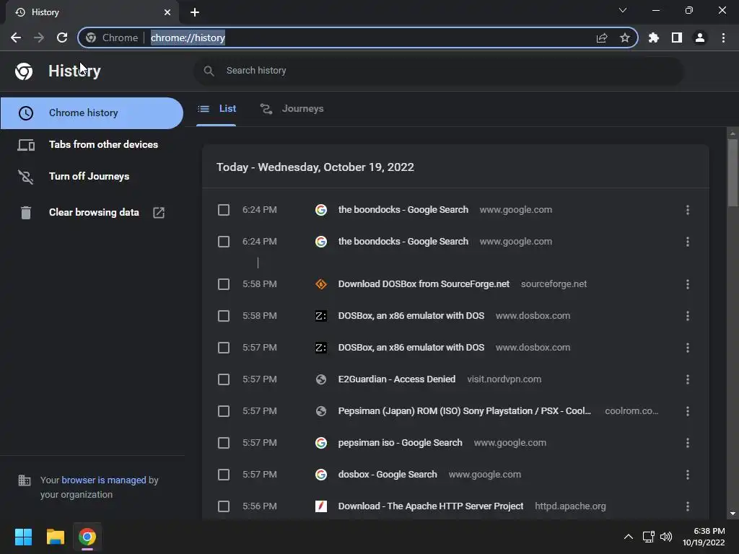739x554 pixels.
Task: Open Download DOSBox from SourceForge.net link
Action: click(x=424, y=284)
